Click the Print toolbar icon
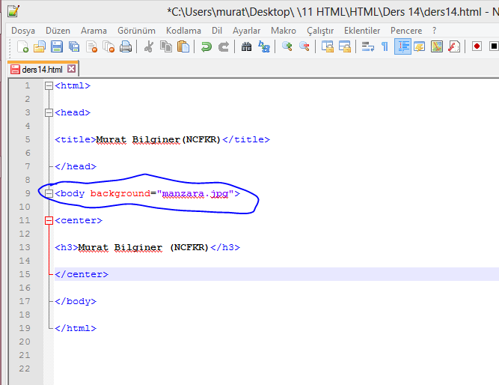 coord(126,46)
